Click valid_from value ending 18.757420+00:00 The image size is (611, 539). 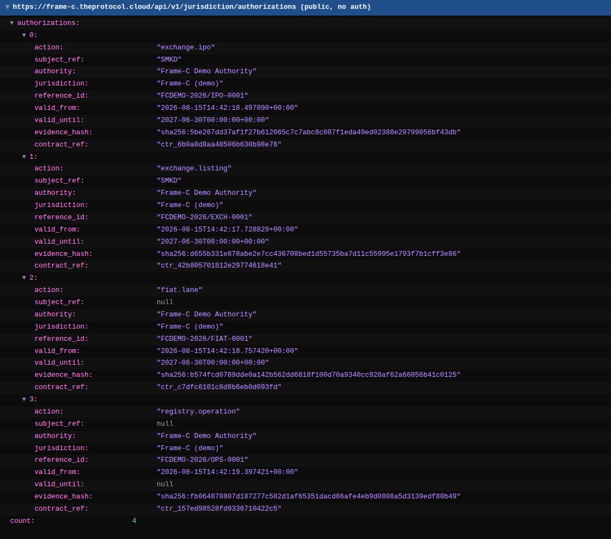pos(227,350)
